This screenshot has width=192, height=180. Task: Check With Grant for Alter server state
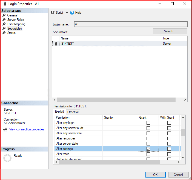169,144
